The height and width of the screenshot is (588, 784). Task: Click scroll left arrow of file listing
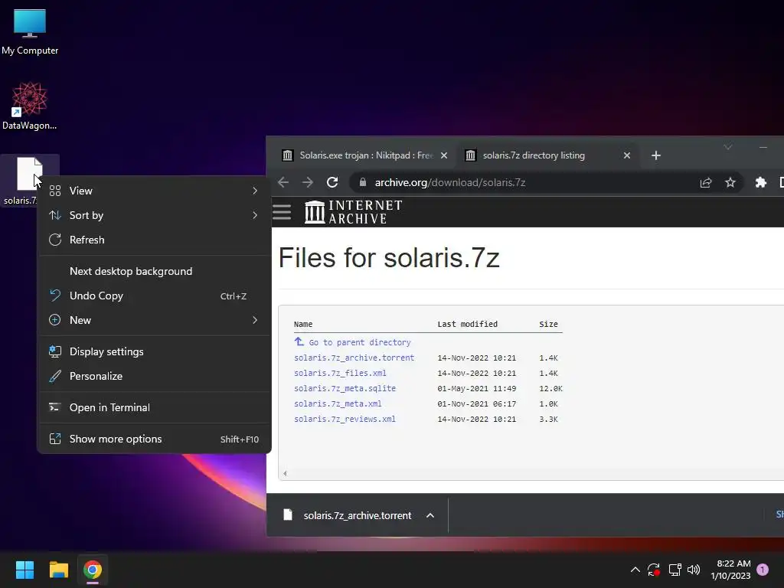click(x=285, y=473)
